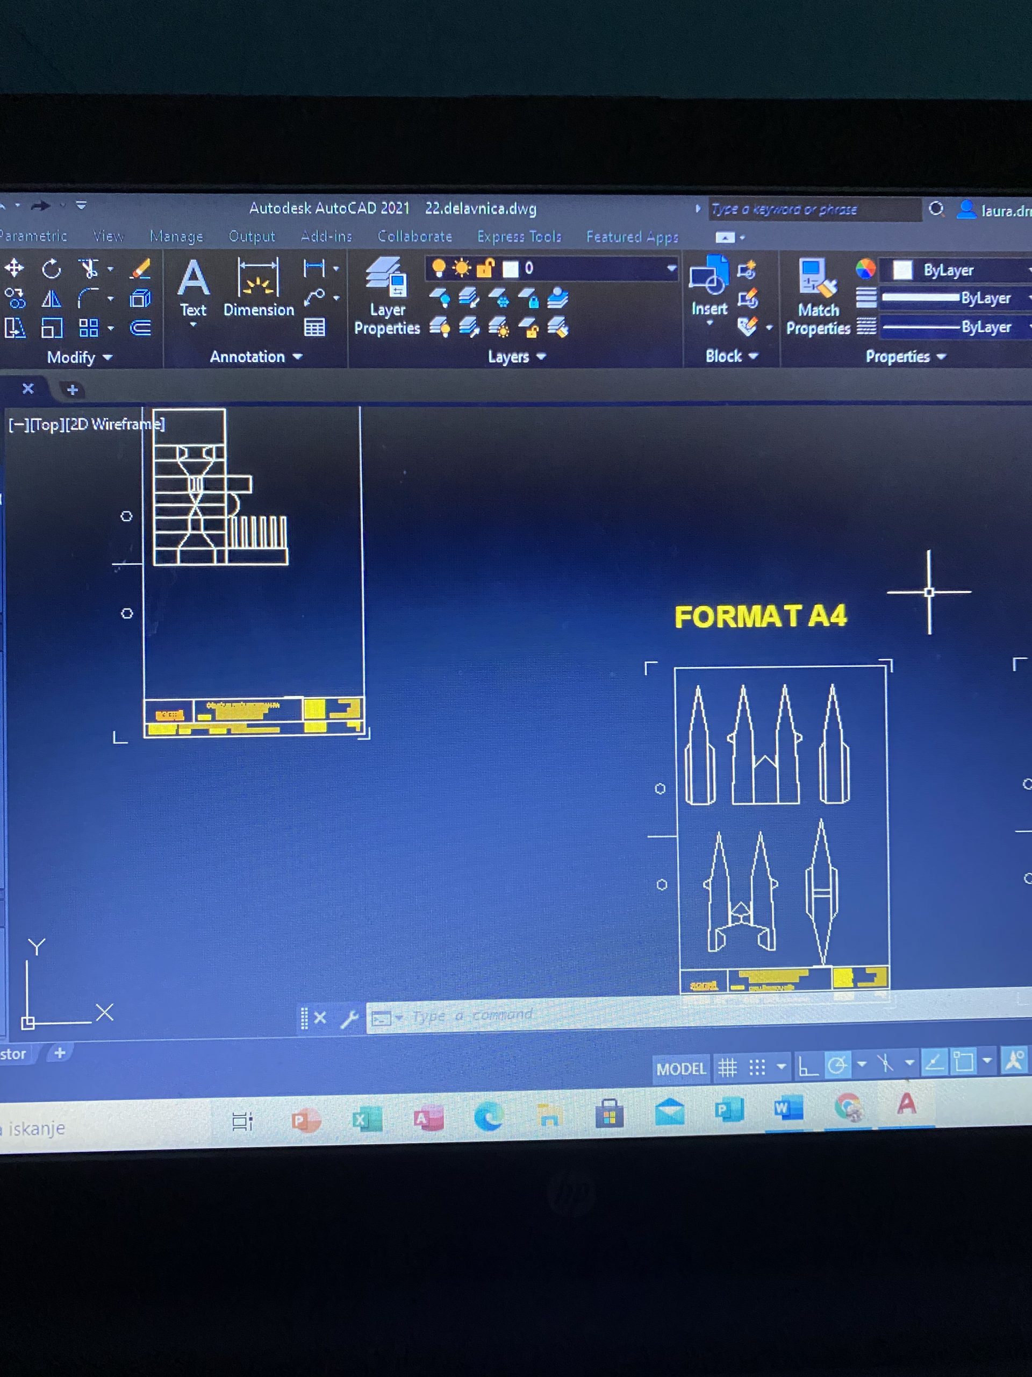1032x1377 pixels.
Task: Expand the Annotation panel
Action: tap(256, 357)
